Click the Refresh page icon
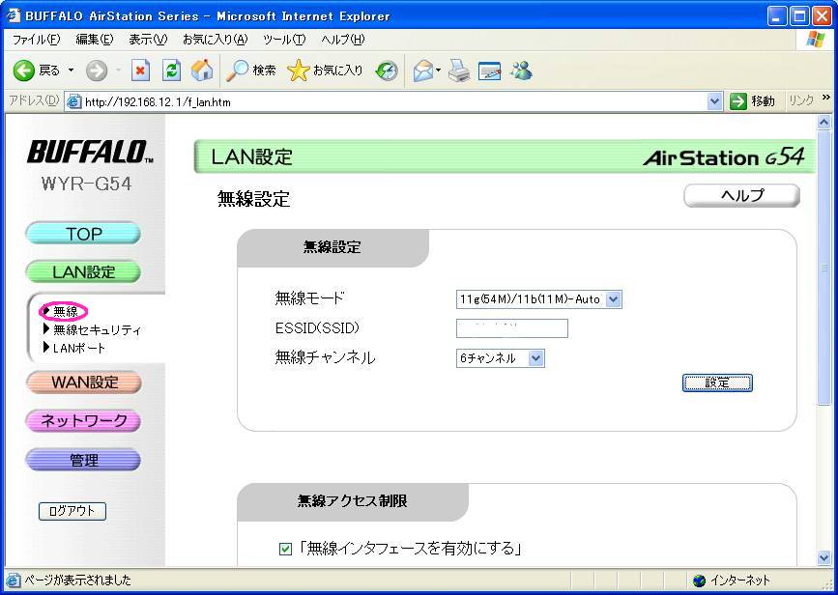Image resolution: width=838 pixels, height=595 pixels. [171, 71]
